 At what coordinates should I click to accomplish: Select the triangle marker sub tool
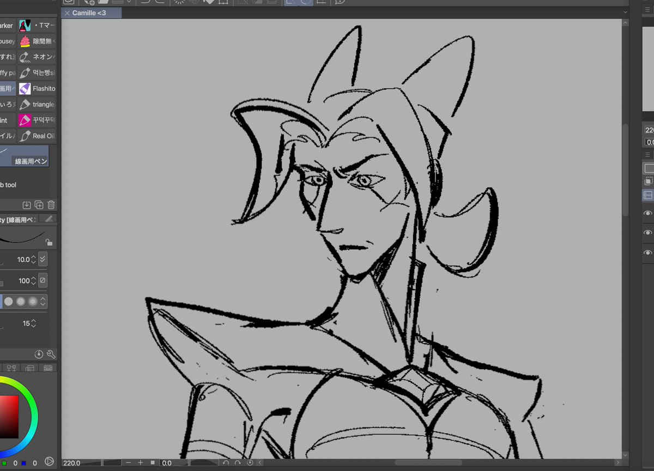pyautogui.click(x=37, y=105)
